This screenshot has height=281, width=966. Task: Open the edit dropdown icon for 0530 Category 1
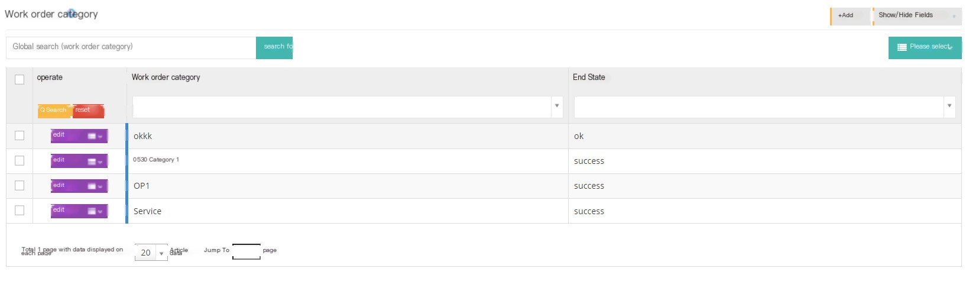(x=95, y=162)
